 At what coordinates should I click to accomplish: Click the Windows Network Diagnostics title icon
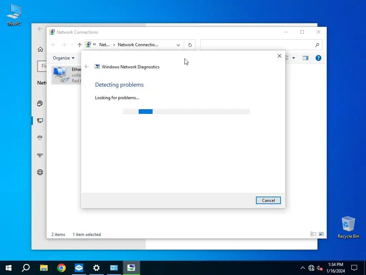[97, 67]
